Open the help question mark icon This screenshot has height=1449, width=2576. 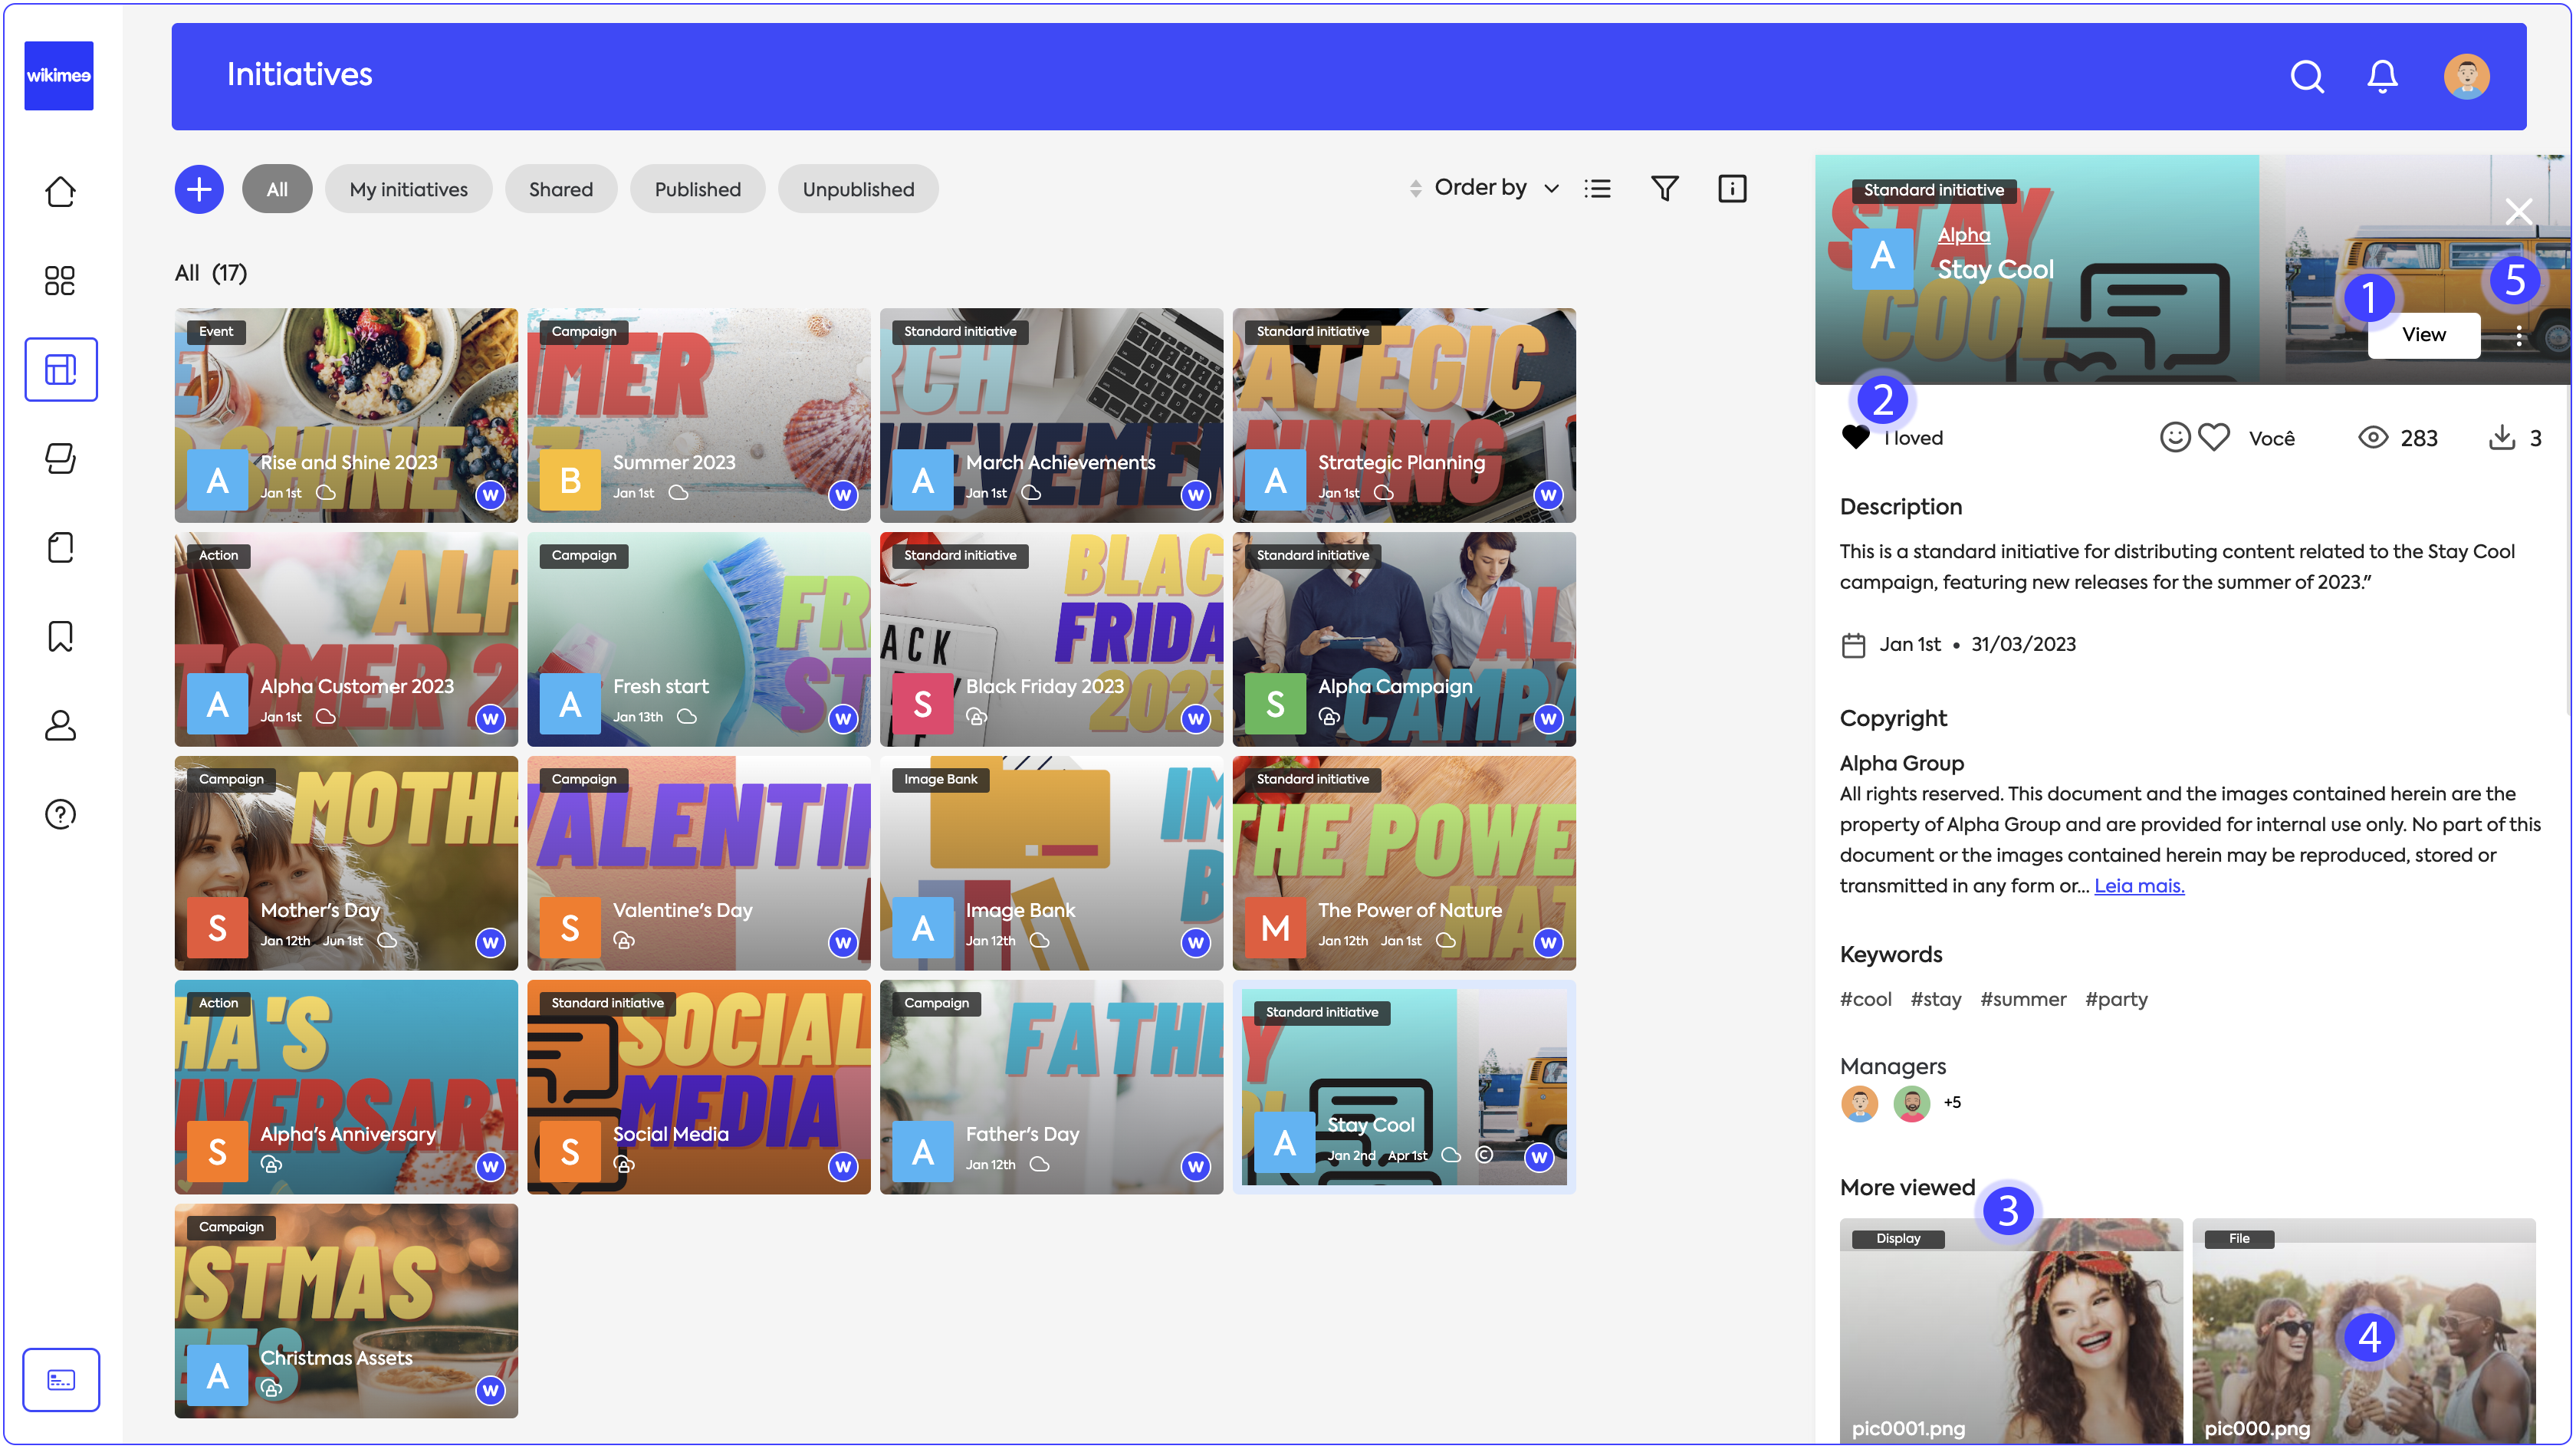click(x=60, y=814)
